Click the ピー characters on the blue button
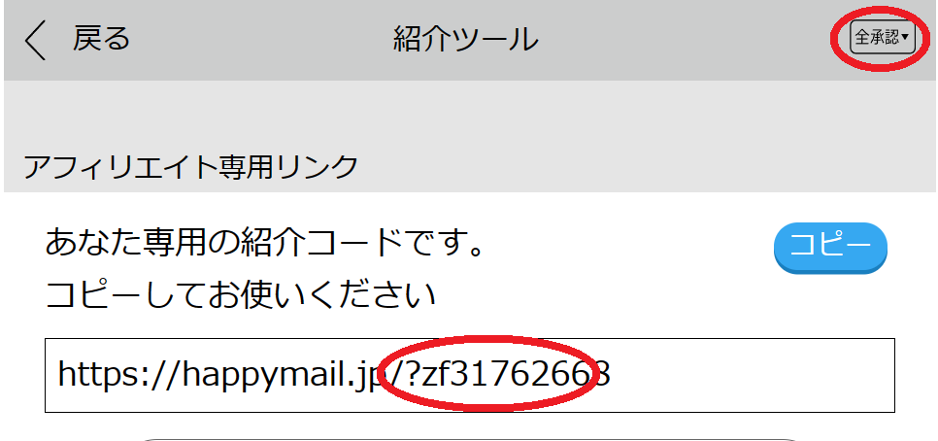Viewport: 938px width, 441px height. pyautogui.click(x=846, y=246)
